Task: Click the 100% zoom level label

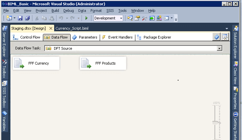Action: [216, 103]
